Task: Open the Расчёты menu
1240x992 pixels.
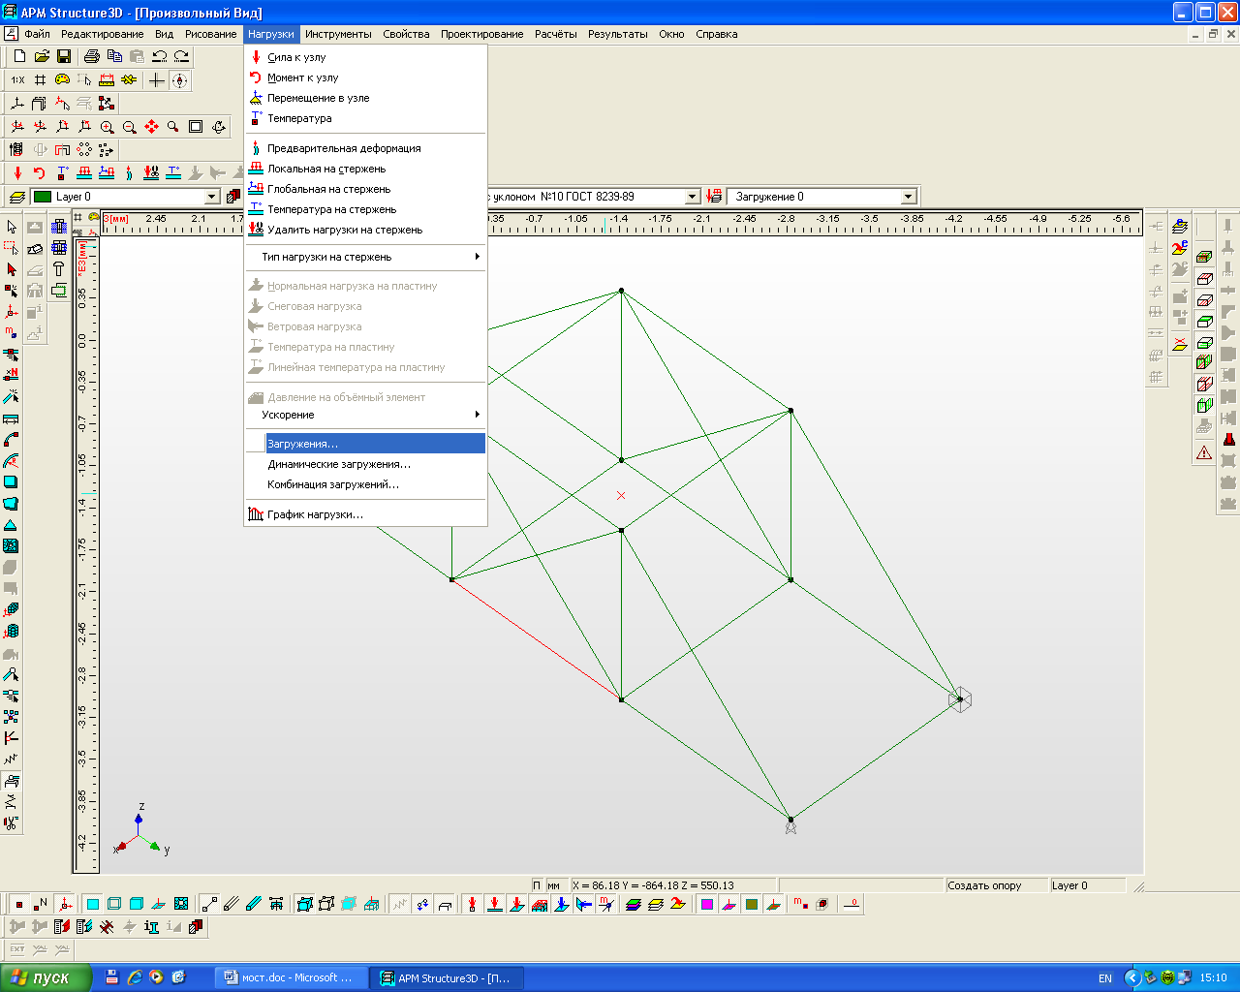Action: point(555,34)
